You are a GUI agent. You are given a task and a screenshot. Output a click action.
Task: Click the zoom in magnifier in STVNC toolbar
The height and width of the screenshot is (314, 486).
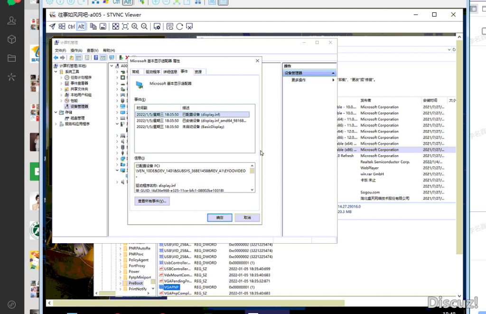[135, 27]
